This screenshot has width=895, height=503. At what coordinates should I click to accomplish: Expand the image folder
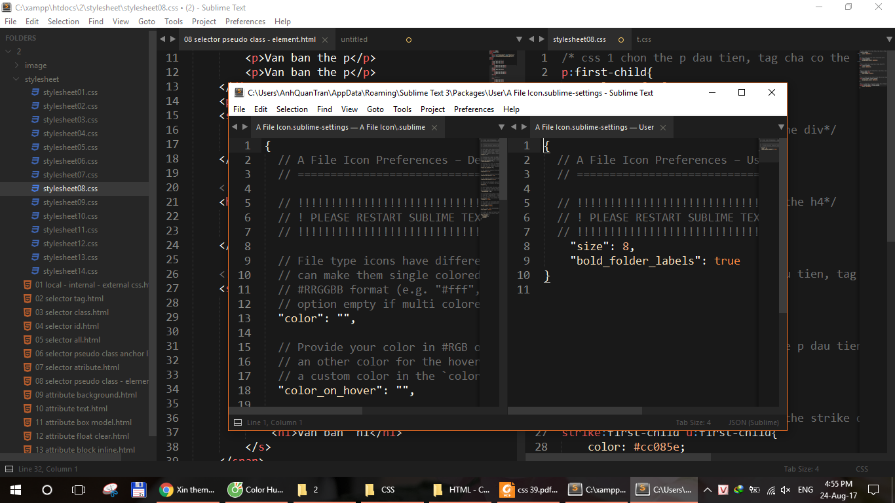coord(17,65)
